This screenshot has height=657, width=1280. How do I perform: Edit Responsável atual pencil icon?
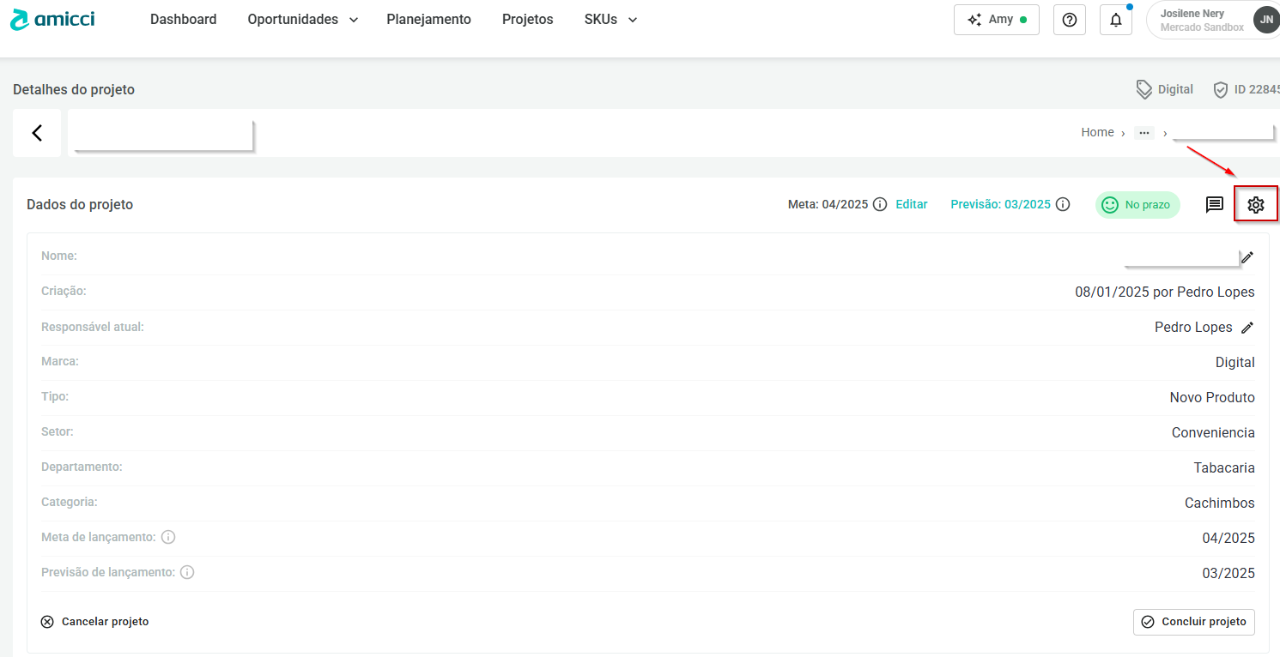[x=1247, y=328]
